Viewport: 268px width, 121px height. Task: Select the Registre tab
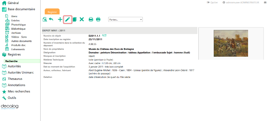point(52,12)
